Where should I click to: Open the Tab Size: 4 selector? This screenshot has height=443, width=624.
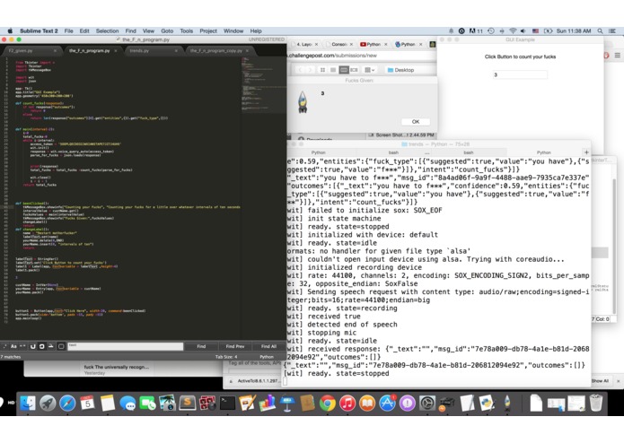[x=226, y=357]
